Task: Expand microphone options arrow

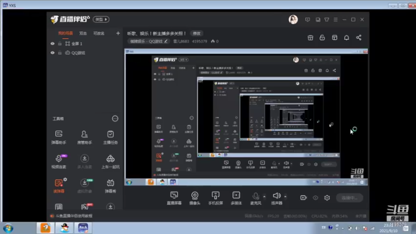Action: pos(264,197)
